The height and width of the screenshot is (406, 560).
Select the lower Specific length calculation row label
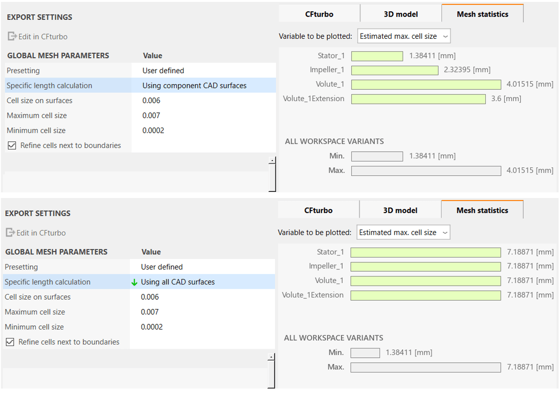(48, 282)
